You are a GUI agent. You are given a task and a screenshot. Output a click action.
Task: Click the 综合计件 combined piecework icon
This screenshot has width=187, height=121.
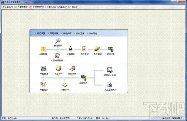click(x=65, y=85)
